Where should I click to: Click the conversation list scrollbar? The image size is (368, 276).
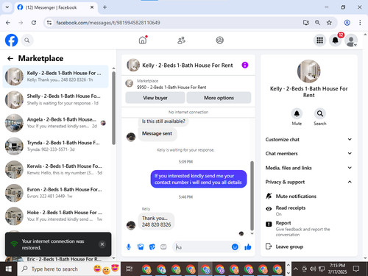(113, 108)
